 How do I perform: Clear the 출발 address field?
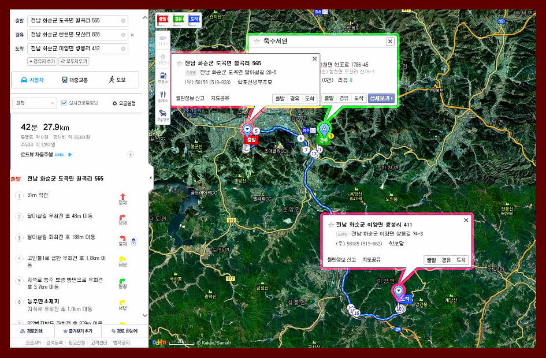click(x=123, y=21)
